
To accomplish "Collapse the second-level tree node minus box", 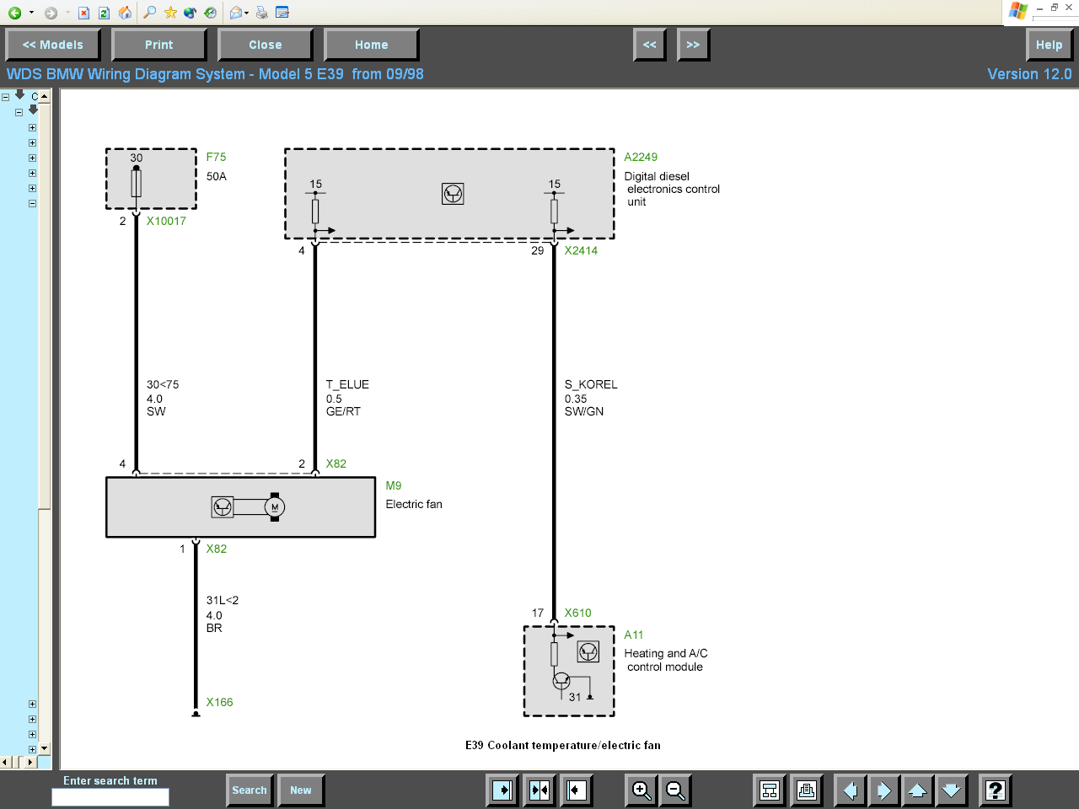I will (19, 112).
